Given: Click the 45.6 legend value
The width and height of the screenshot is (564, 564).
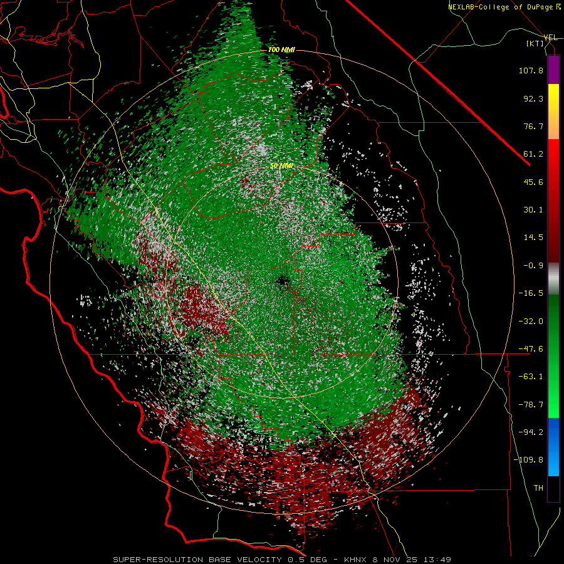Looking at the screenshot, I should (x=533, y=182).
